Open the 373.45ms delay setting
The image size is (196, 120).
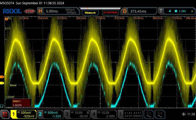tap(138, 12)
